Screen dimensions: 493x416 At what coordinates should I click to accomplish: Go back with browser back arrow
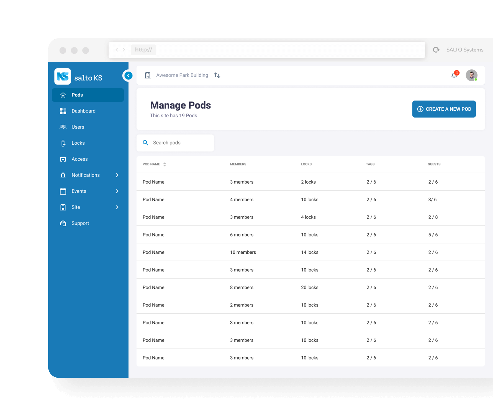click(x=117, y=50)
